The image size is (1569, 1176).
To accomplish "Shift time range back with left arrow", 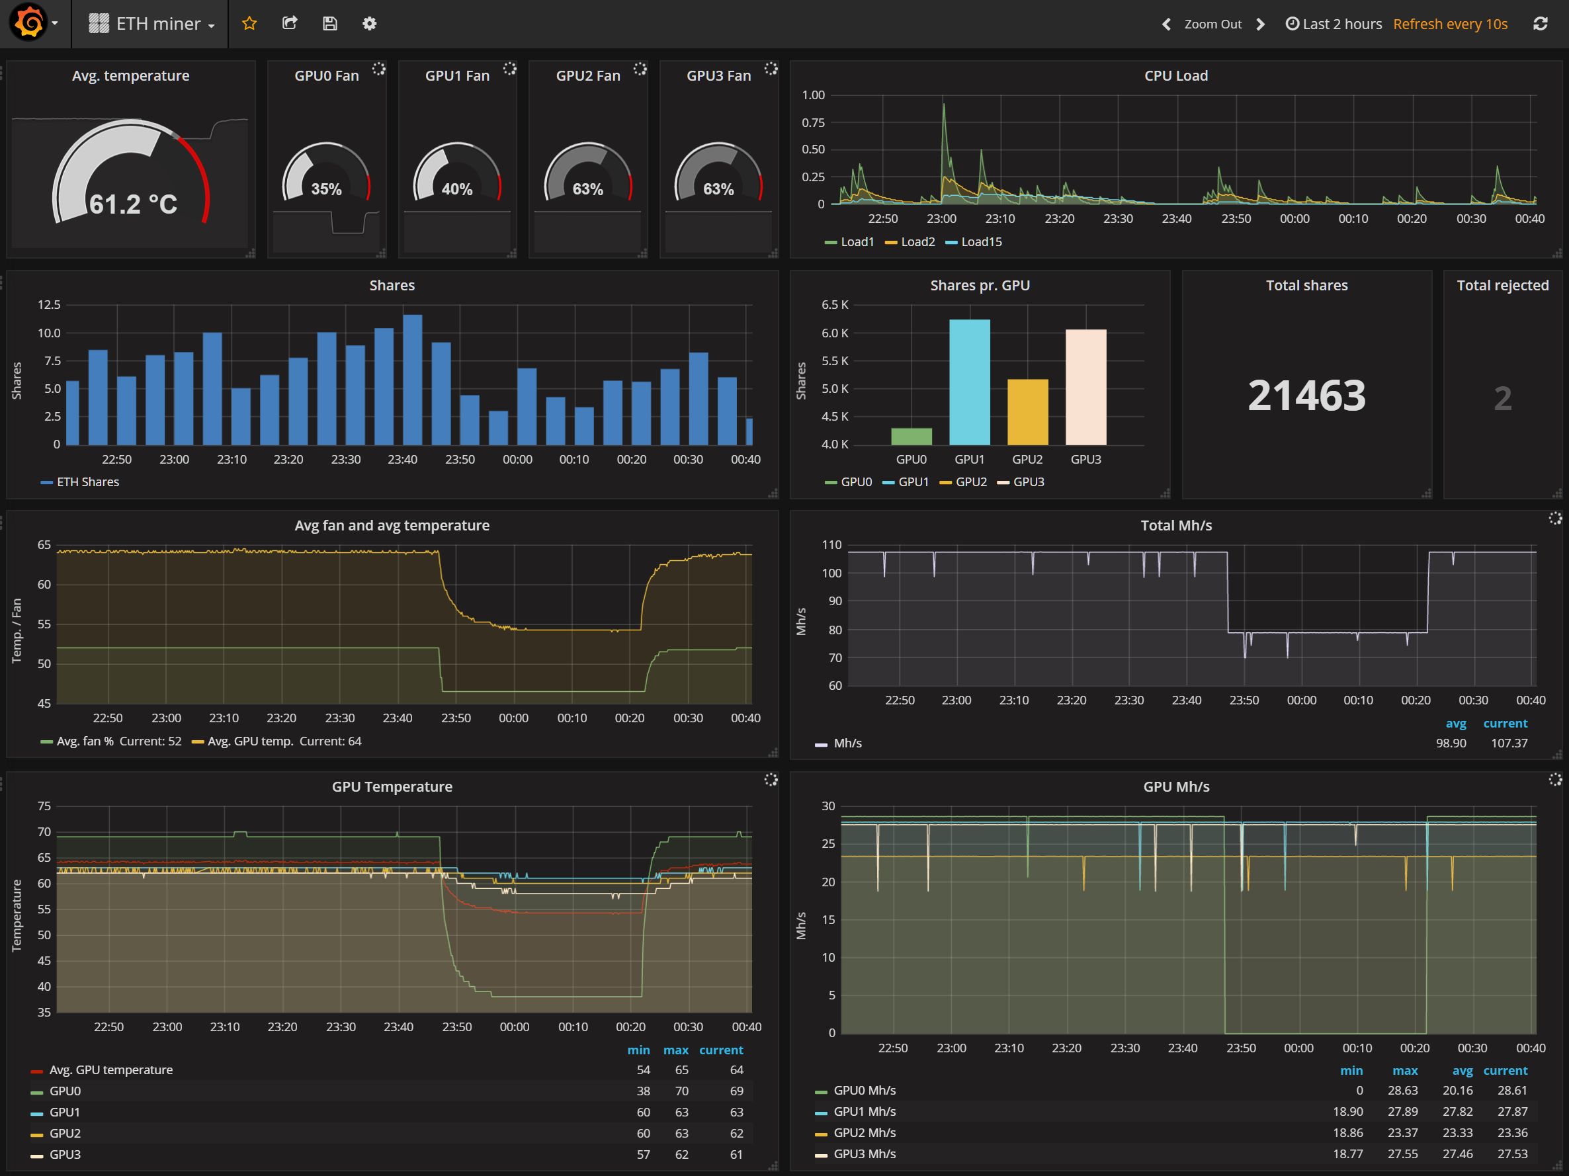I will point(1166,24).
